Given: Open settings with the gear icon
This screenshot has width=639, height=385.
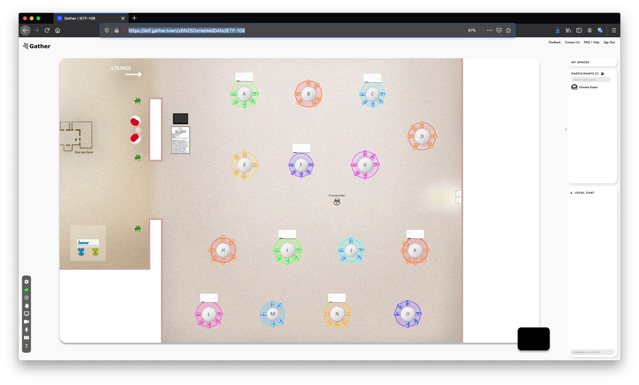Looking at the screenshot, I should (x=26, y=282).
